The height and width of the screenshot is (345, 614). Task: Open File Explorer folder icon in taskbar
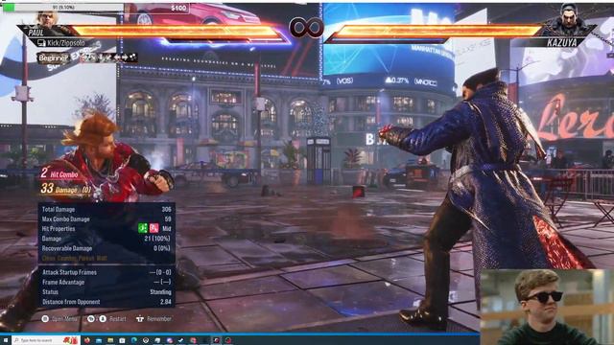click(x=110, y=340)
